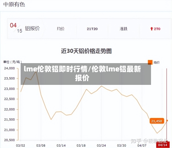Click the average price value 21720
Screen dimensions: 172x148
pos(92,29)
